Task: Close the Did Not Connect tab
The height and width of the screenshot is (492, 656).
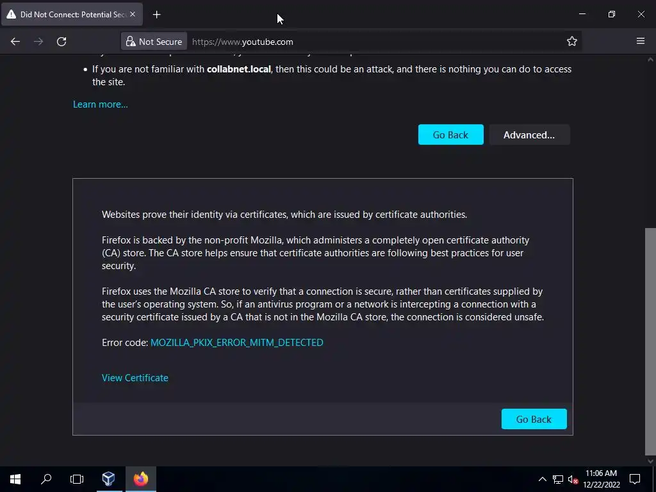Action: tap(133, 14)
